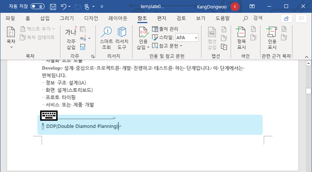Toggle the AutoSave switch
The image size is (312, 172).
(x=37, y=6)
